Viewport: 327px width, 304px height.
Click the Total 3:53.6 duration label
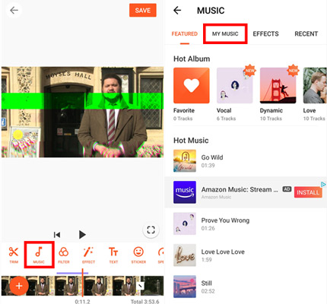pos(145,302)
